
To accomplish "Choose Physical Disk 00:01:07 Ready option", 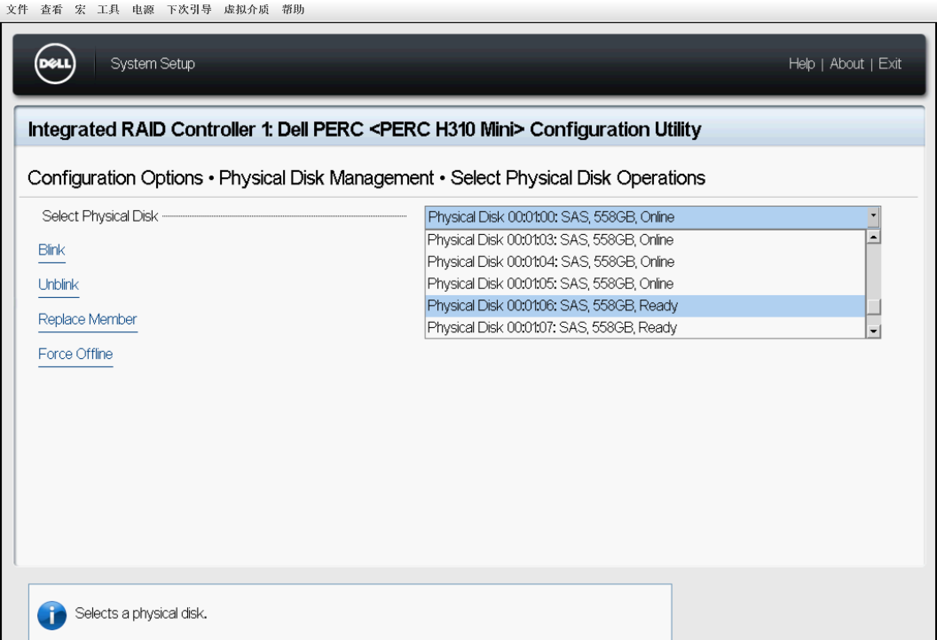I will (551, 328).
